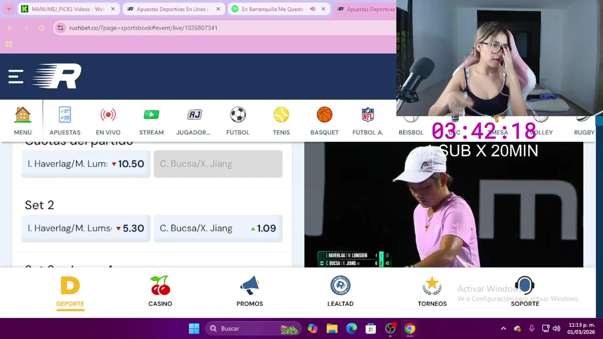Open the browser apps grid icon
This screenshot has width=603, height=339.
(x=8, y=44)
